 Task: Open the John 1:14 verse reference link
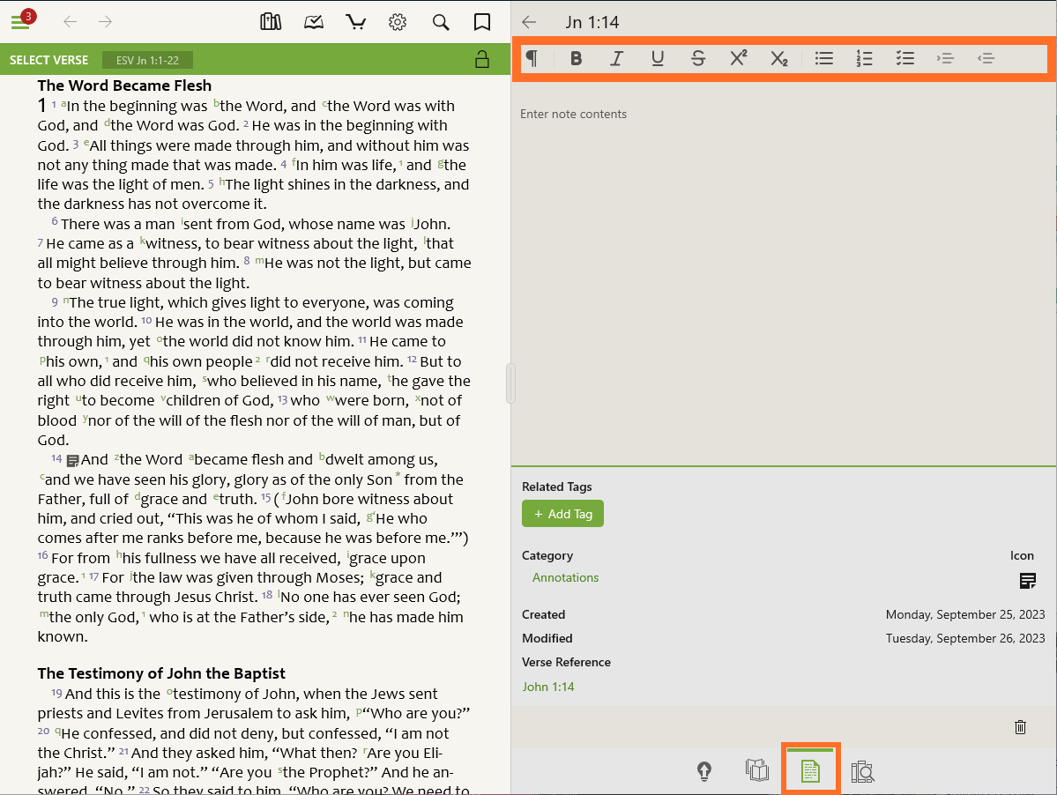click(x=547, y=687)
